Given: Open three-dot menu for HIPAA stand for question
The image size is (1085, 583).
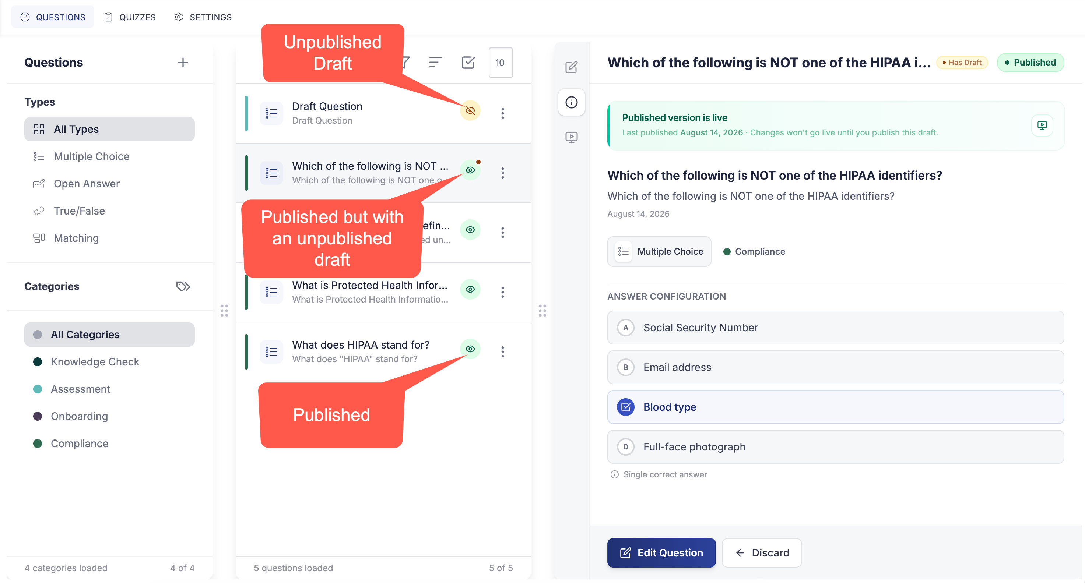Looking at the screenshot, I should click(502, 352).
